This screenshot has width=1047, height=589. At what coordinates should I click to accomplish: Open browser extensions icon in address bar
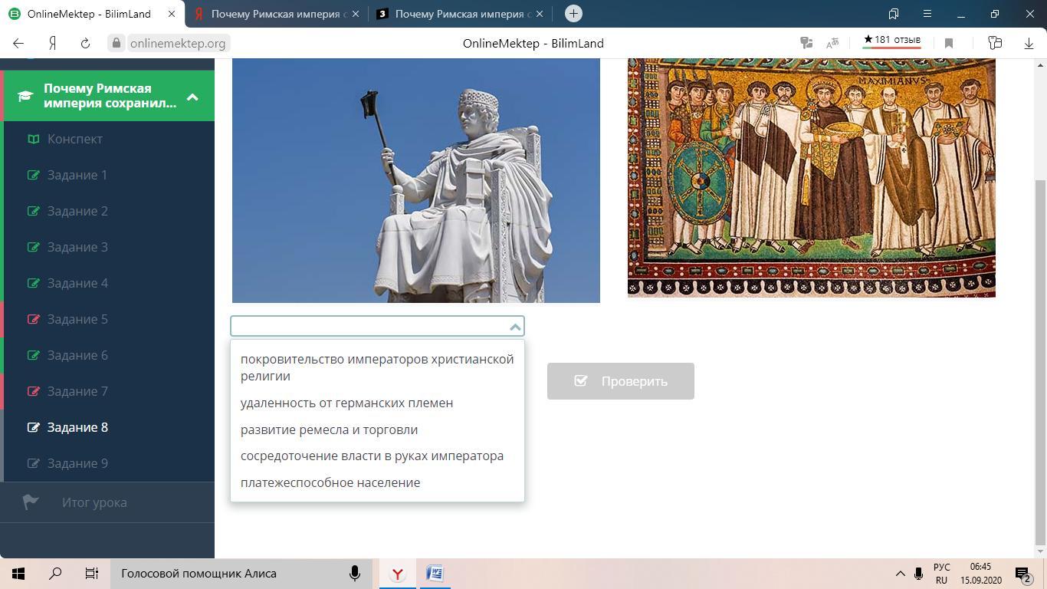[995, 43]
